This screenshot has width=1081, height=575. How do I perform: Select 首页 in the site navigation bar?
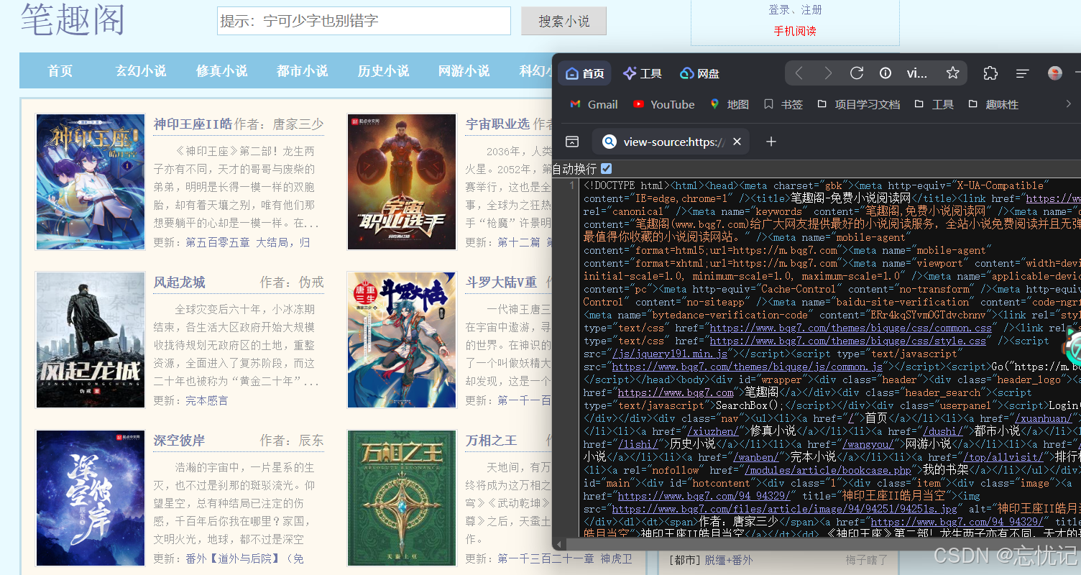(x=60, y=71)
